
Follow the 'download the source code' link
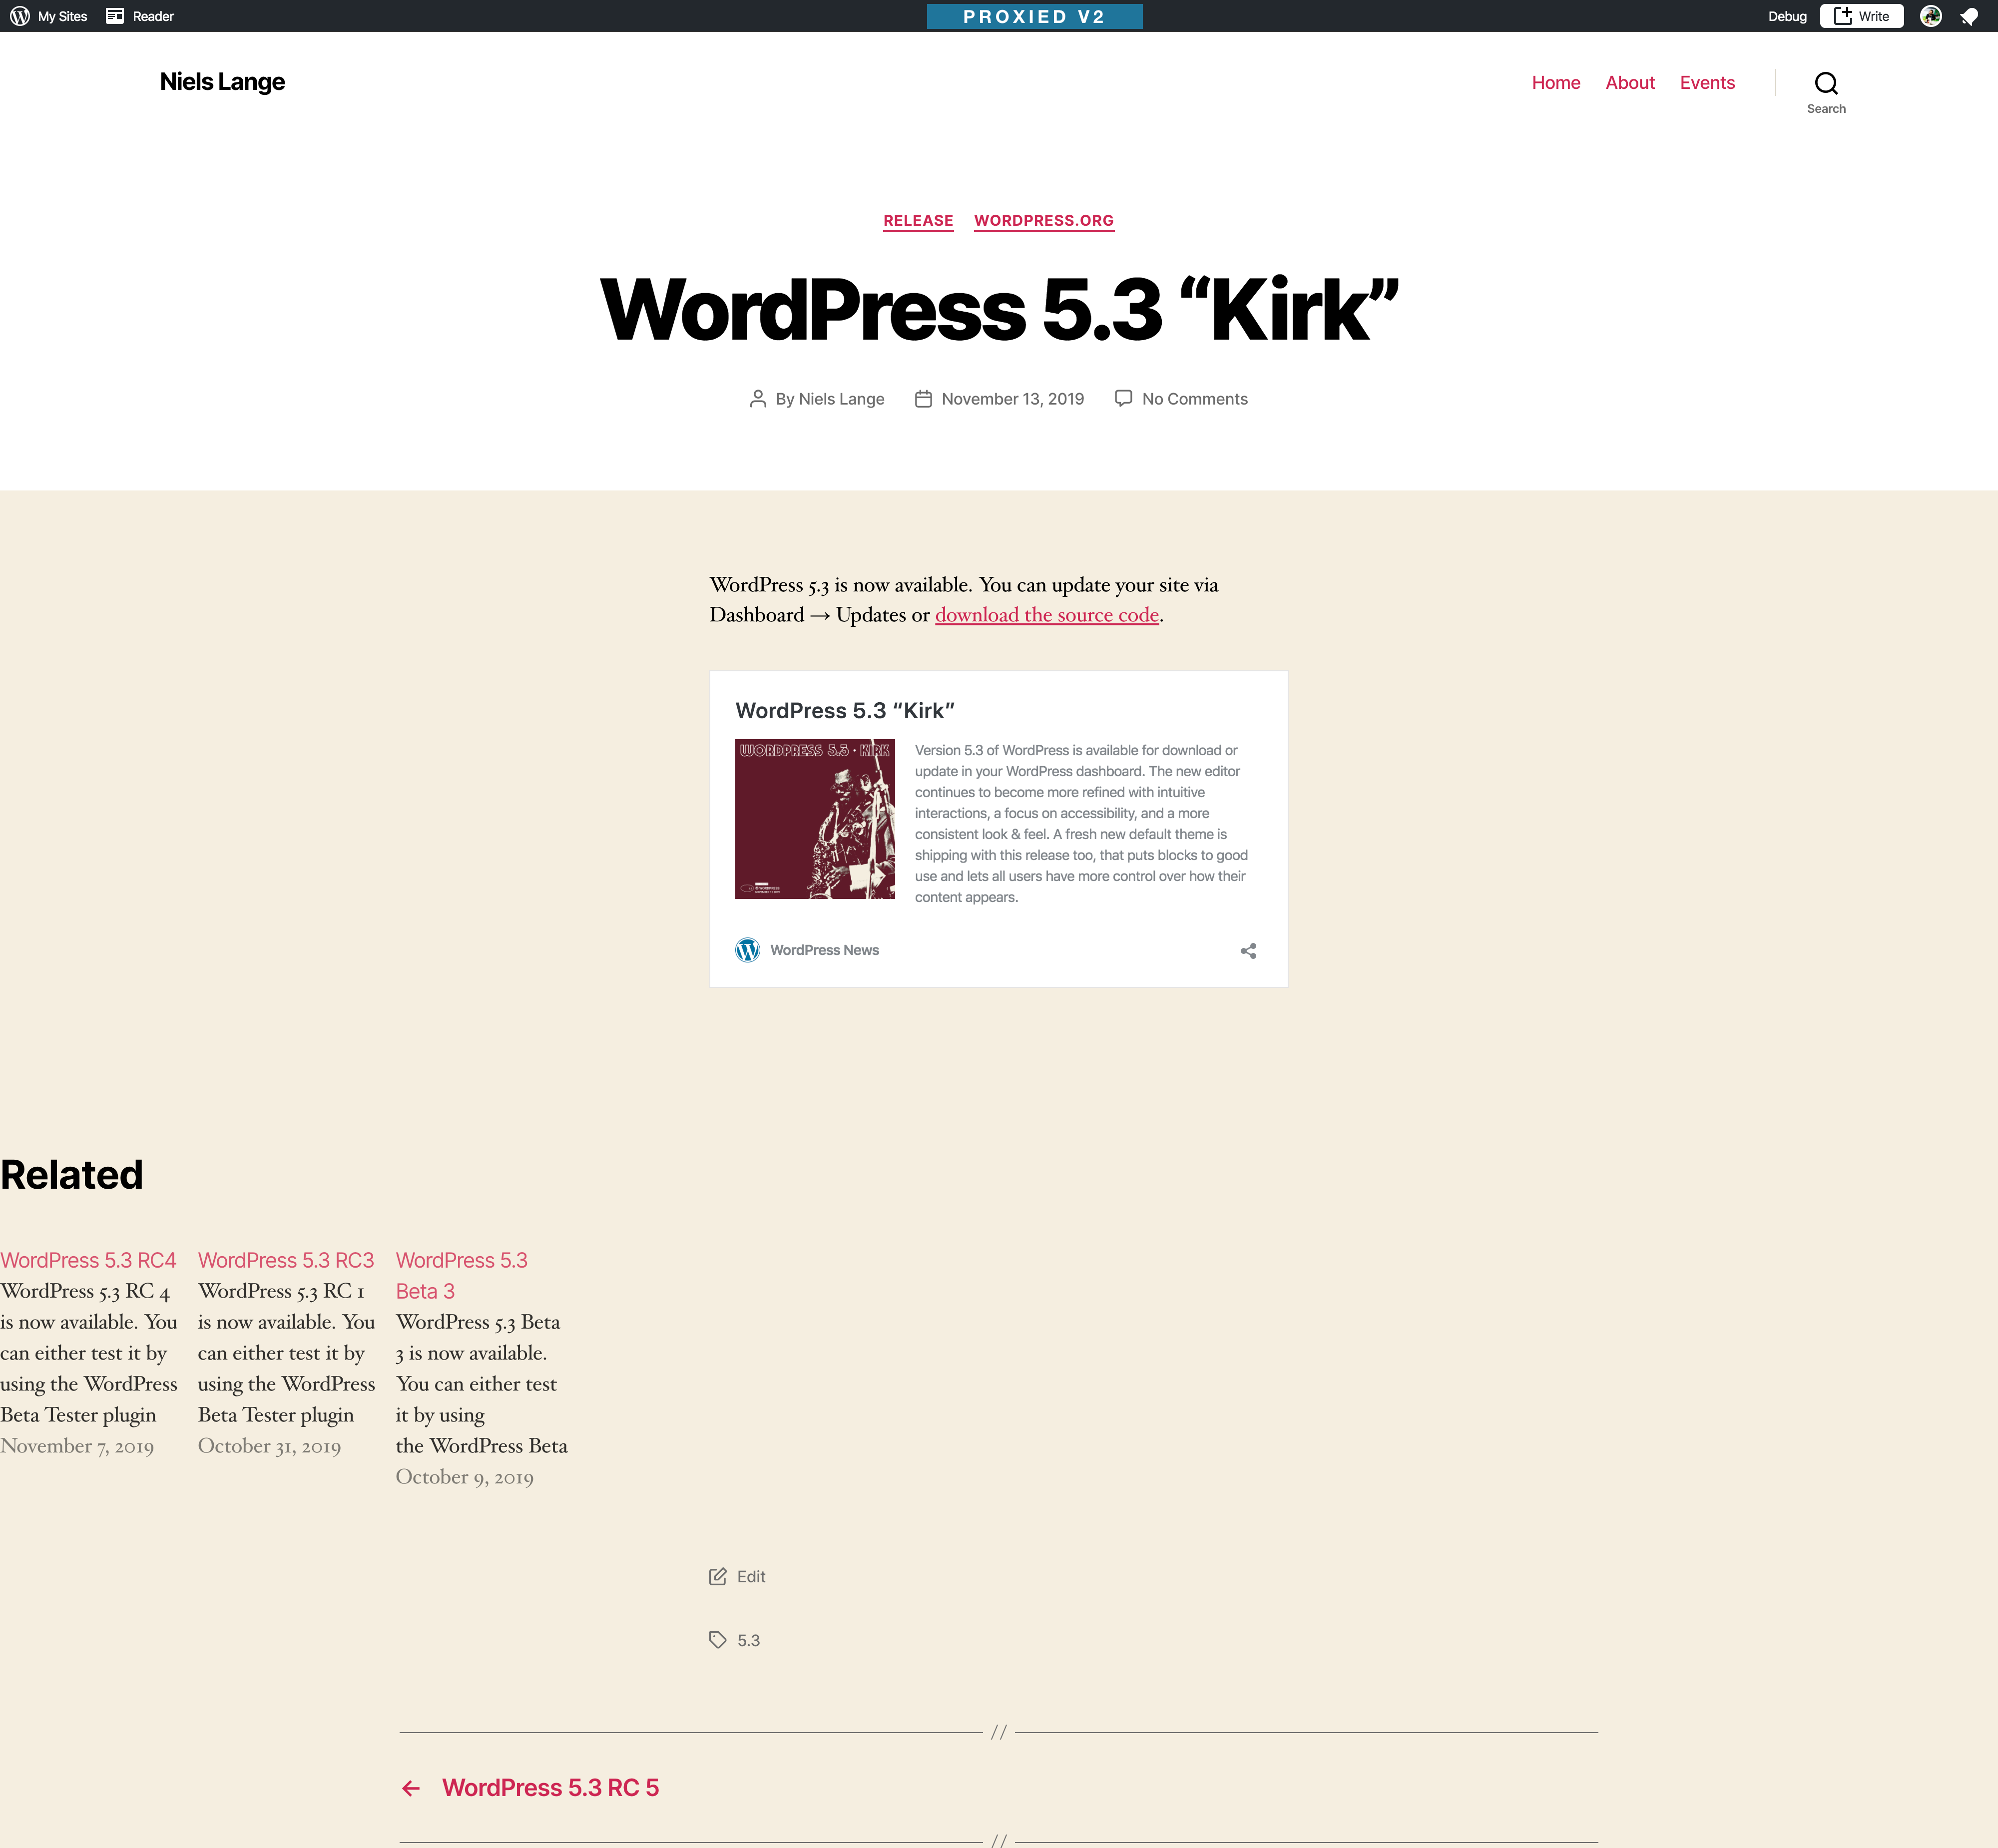(1047, 615)
